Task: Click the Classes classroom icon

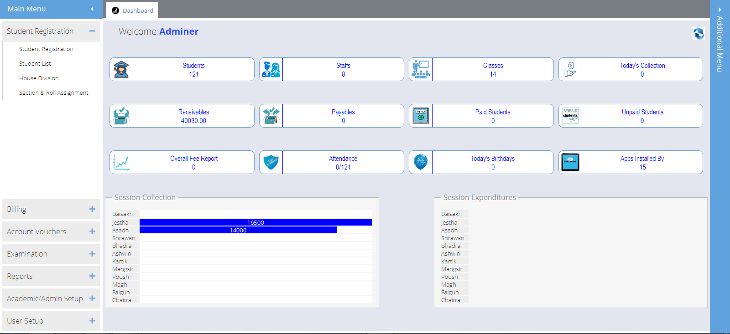Action: point(421,69)
